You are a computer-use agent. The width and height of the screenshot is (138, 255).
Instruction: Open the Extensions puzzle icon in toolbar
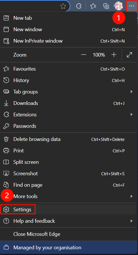[79, 6]
